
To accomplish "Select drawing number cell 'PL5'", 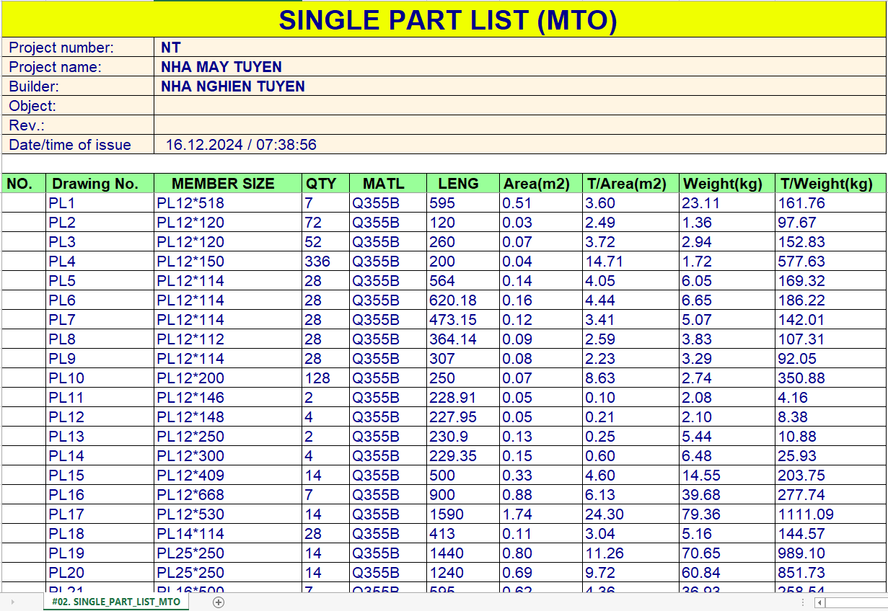I will pos(100,281).
